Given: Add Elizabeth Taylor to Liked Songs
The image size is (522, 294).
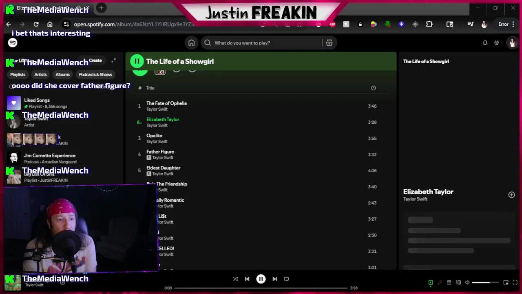Looking at the screenshot, I should tap(511, 195).
